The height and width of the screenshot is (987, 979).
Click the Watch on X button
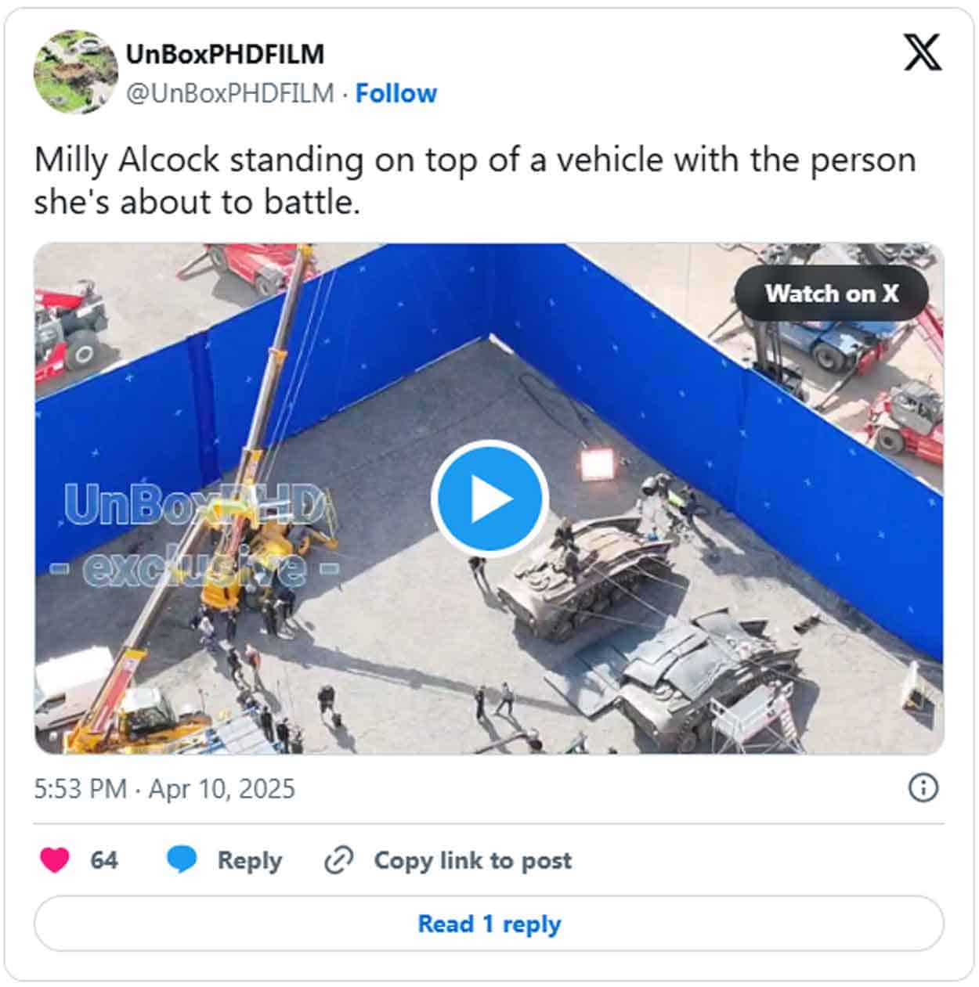click(832, 294)
